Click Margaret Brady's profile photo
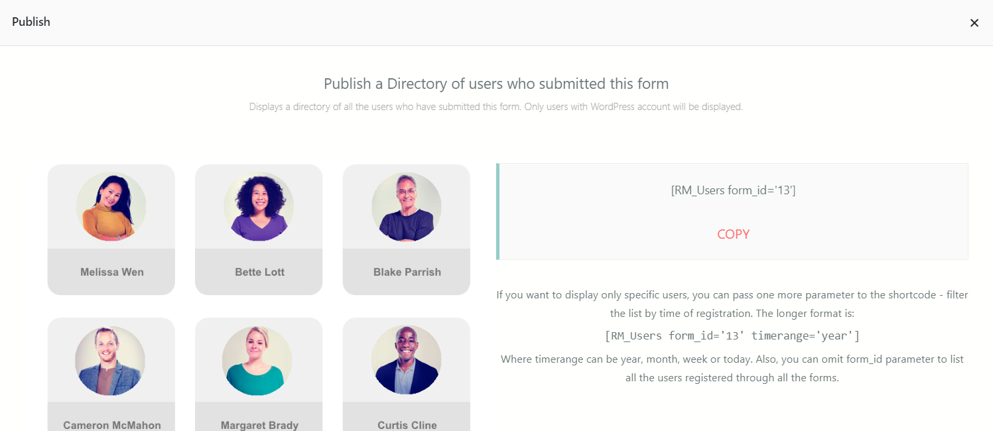Image resolution: width=993 pixels, height=431 pixels. tap(257, 360)
